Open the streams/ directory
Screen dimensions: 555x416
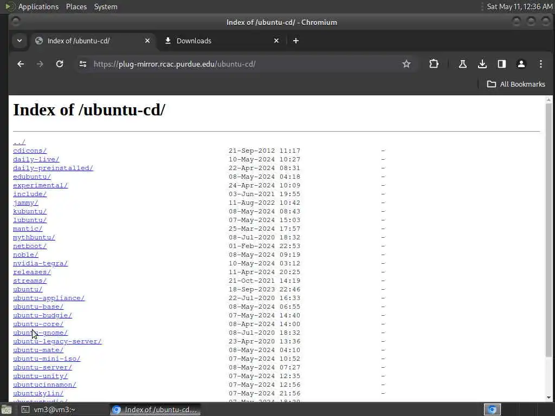30,281
